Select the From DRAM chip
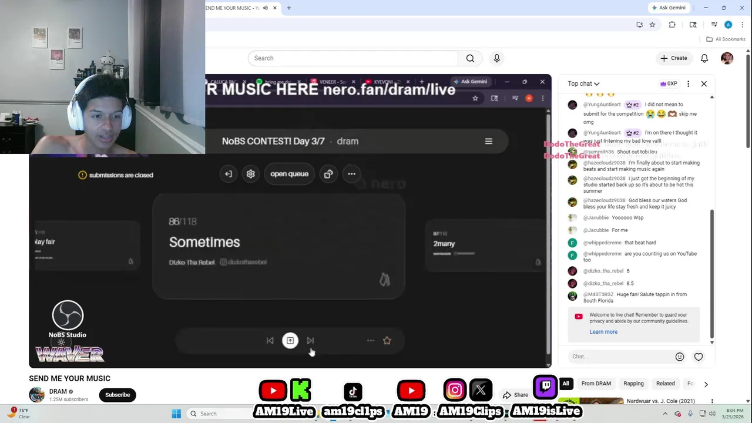The image size is (752, 423). point(596,384)
